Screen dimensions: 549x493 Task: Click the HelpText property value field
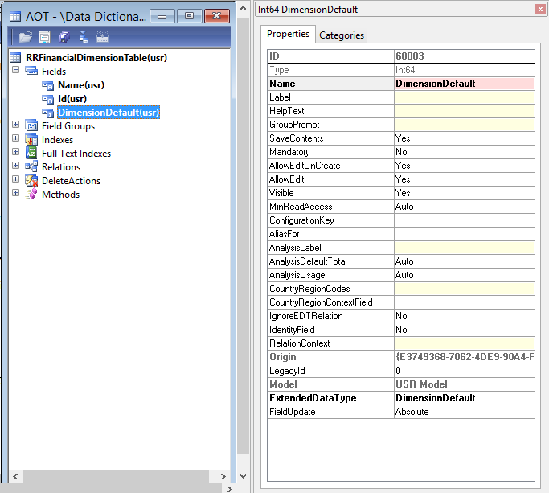pos(465,111)
